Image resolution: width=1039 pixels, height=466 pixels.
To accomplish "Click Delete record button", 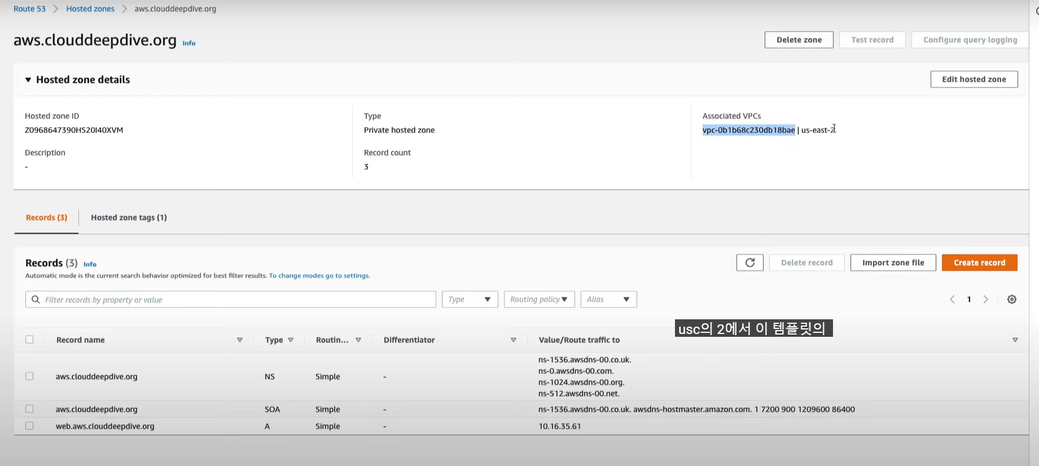I will click(806, 263).
